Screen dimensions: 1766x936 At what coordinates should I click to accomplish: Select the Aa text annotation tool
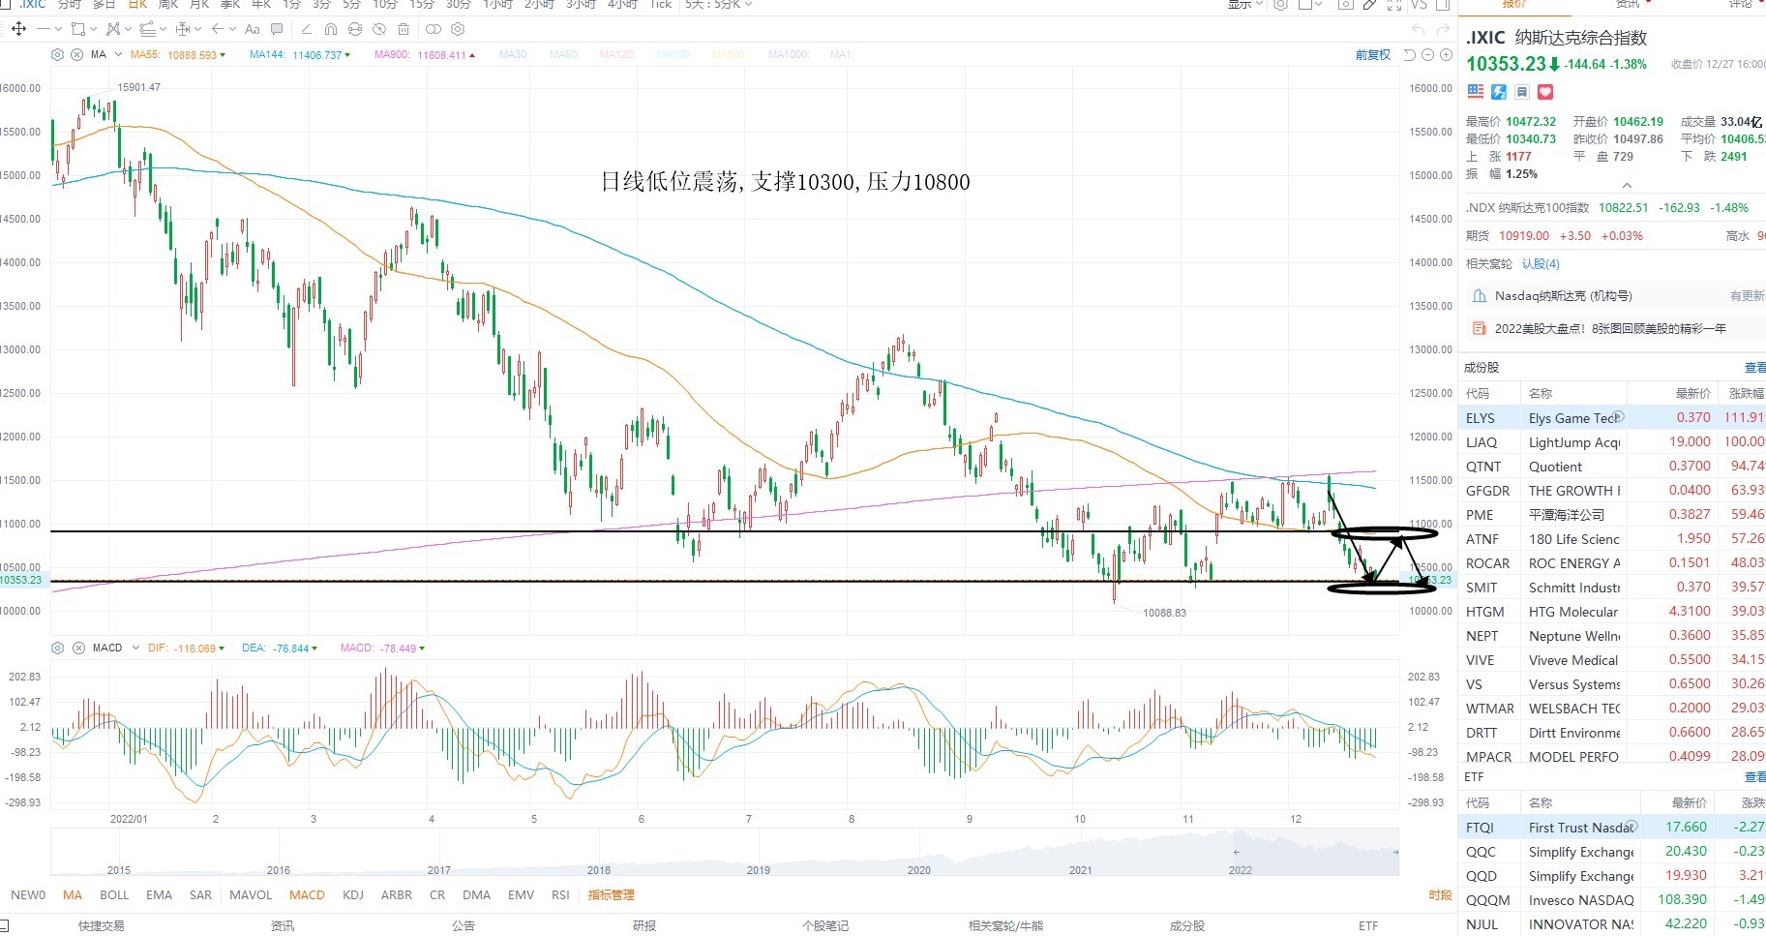[253, 29]
